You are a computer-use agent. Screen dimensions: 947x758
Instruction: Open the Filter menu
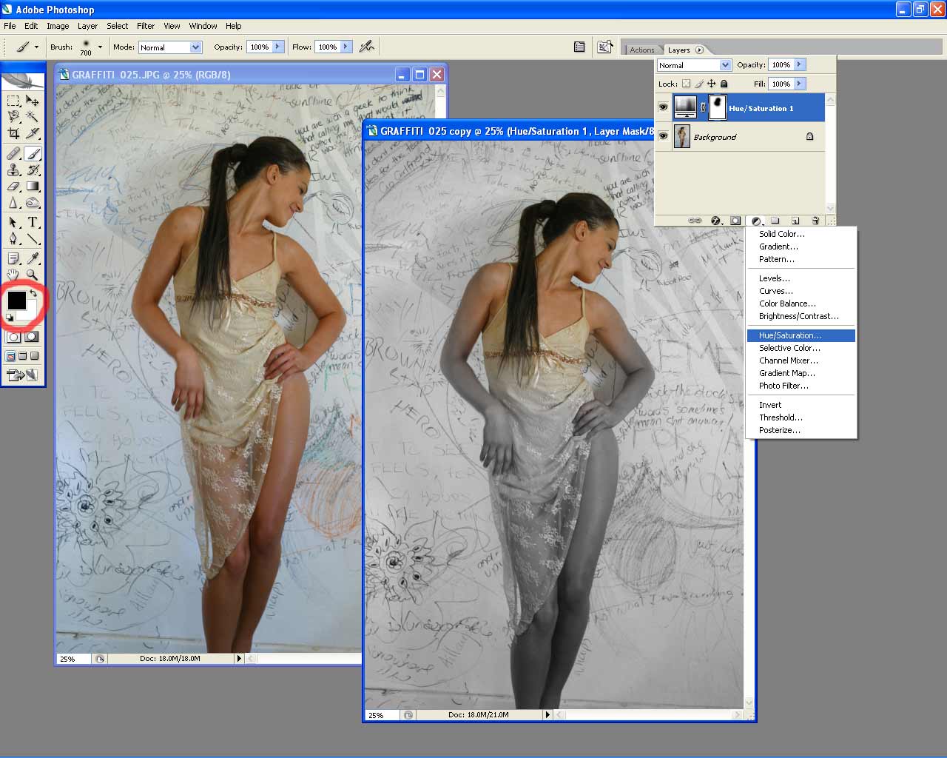click(146, 26)
